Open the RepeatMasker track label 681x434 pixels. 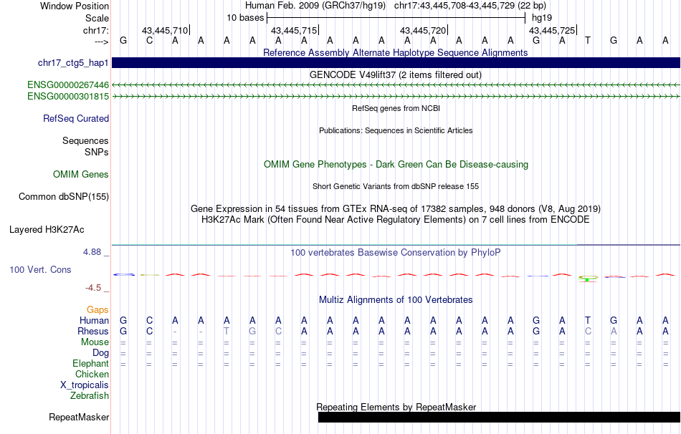79,417
